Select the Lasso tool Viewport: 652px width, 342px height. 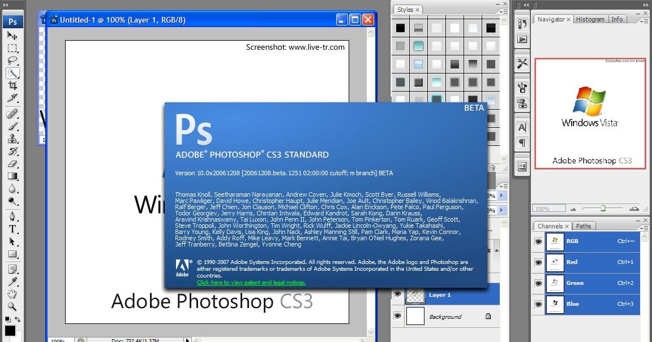click(x=12, y=60)
